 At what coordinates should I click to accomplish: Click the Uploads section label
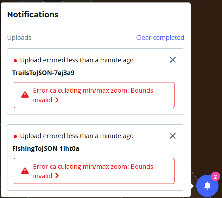coord(19,38)
